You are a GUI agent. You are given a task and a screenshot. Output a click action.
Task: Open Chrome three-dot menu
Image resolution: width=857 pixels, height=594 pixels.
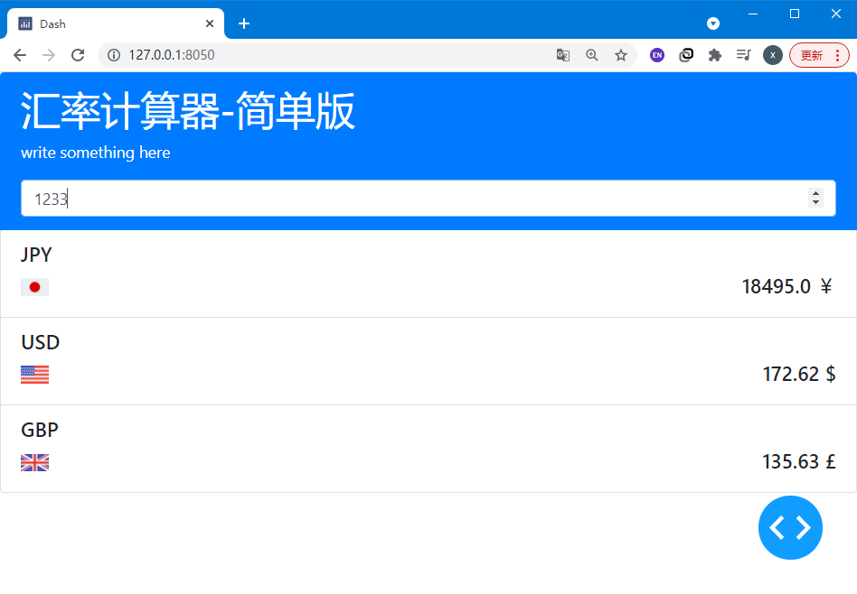click(x=837, y=55)
